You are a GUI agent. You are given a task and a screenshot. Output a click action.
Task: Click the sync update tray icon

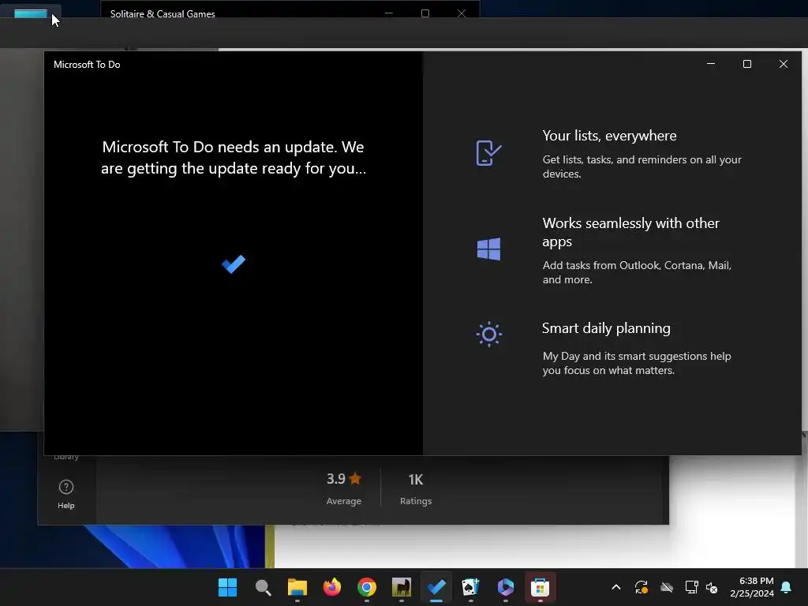641,587
